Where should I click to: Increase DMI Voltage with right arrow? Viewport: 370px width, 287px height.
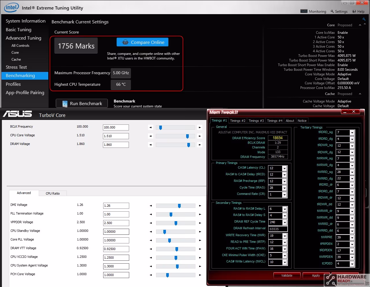[x=200, y=206]
